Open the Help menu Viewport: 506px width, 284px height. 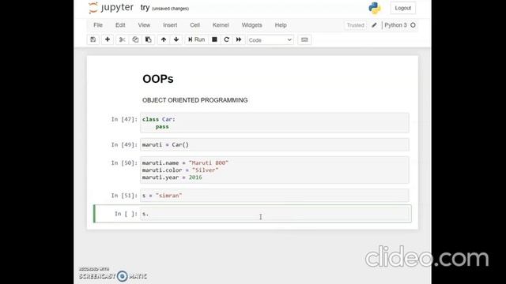pos(281,25)
